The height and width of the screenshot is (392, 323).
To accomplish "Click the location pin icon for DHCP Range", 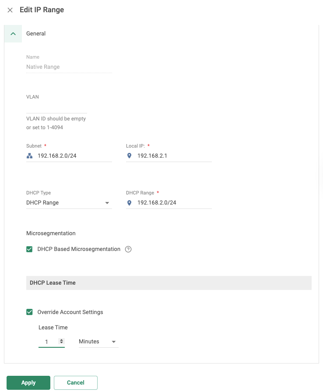I will click(x=129, y=202).
